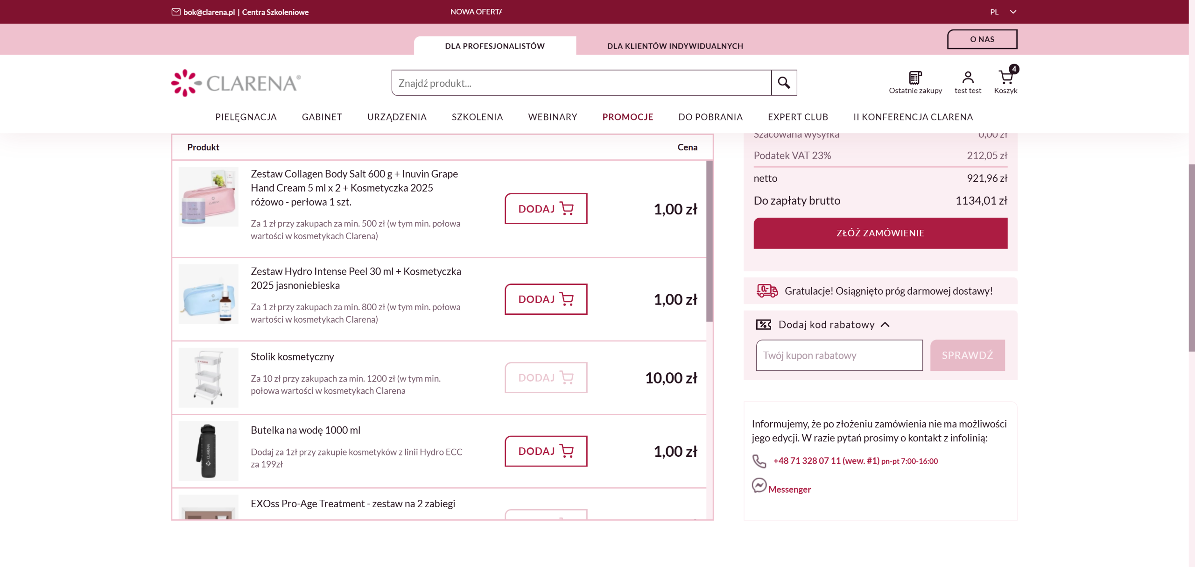
Task: Open Ostatnie zakupy receipt icon
Action: [915, 78]
